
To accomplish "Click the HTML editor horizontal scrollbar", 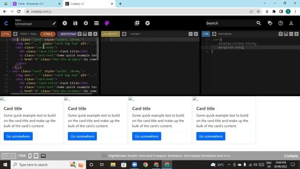I will (x=52, y=94).
